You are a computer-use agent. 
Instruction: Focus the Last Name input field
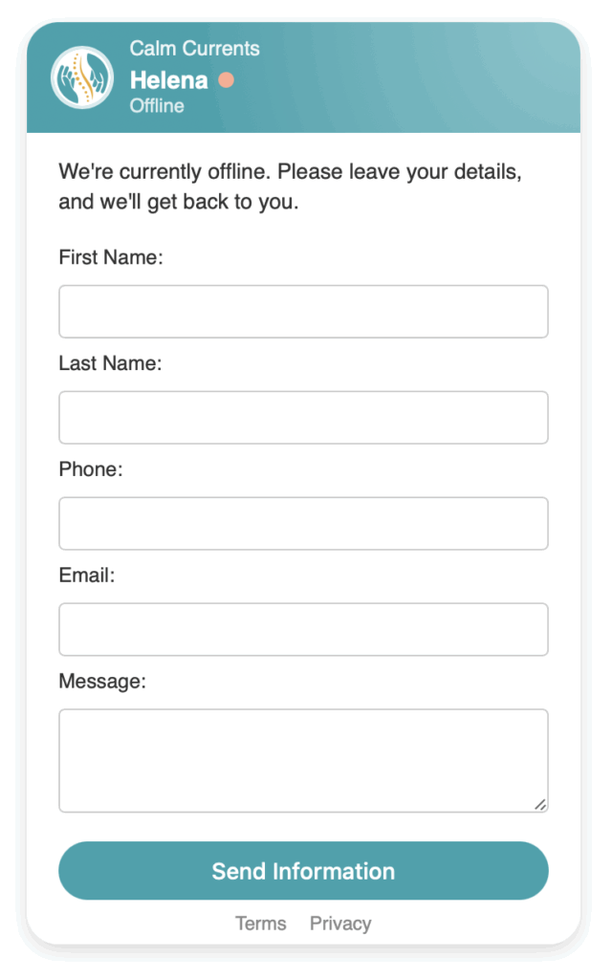(x=303, y=418)
